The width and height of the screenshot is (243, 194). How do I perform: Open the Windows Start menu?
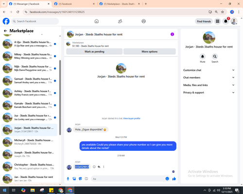(4, 190)
